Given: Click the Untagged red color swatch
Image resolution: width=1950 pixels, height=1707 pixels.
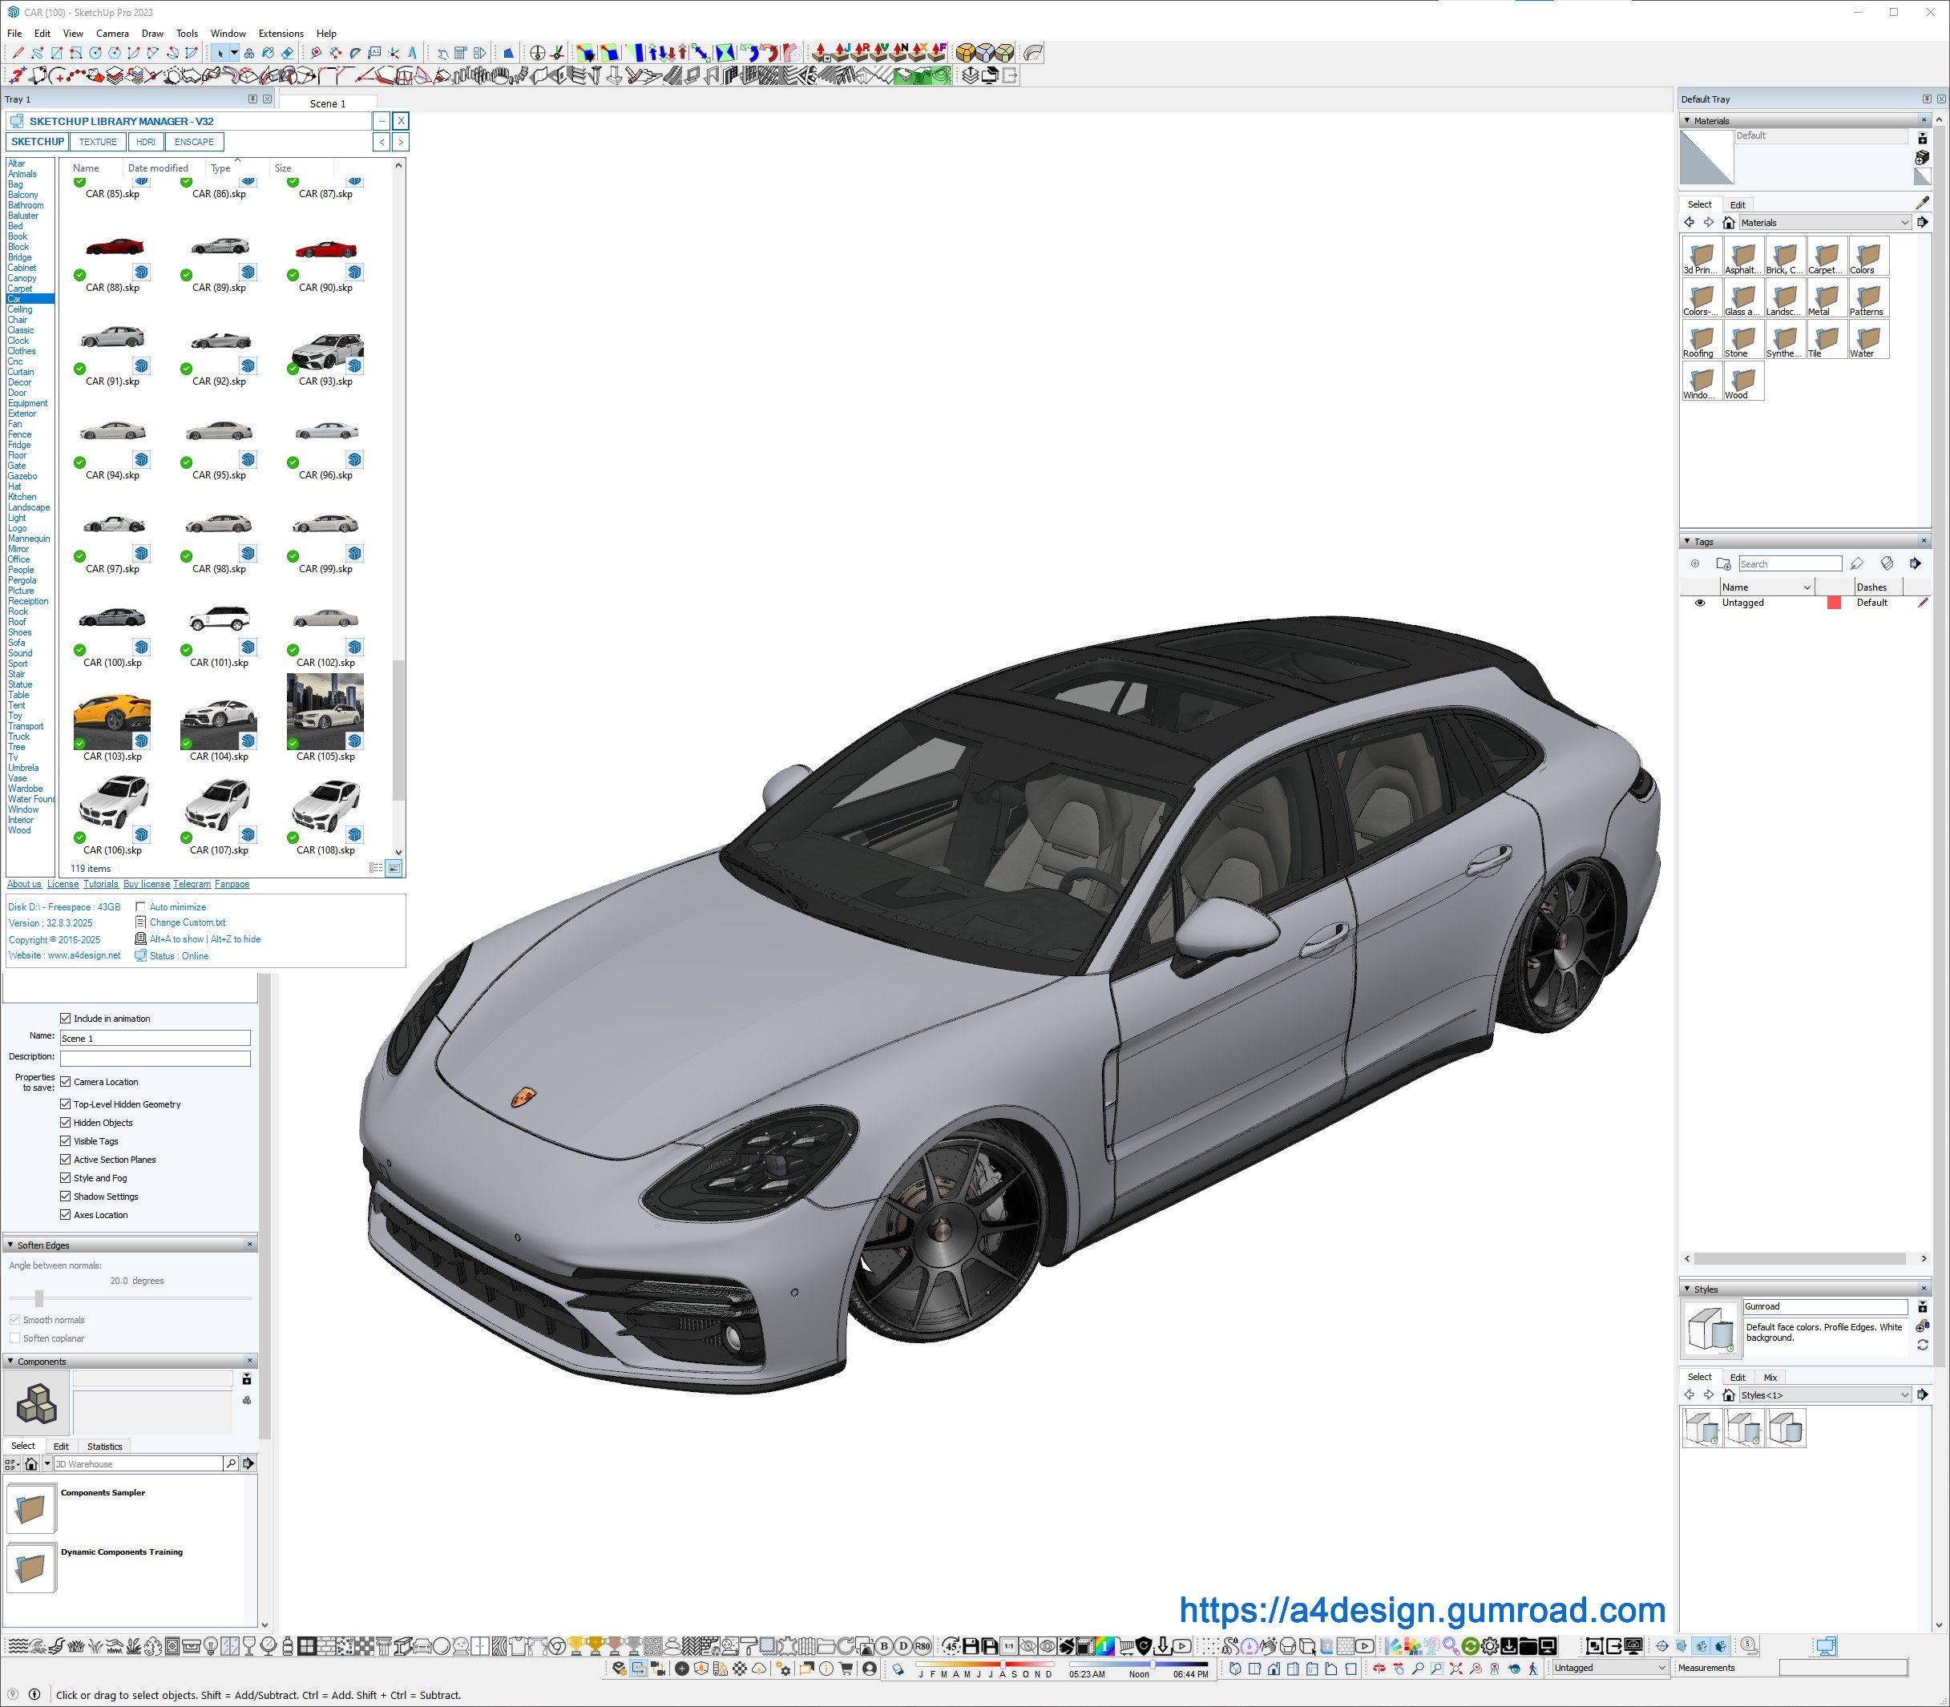Looking at the screenshot, I should coord(1833,602).
